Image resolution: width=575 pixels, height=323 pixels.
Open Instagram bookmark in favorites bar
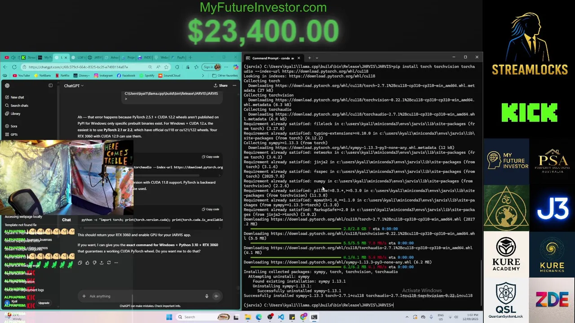104,75
